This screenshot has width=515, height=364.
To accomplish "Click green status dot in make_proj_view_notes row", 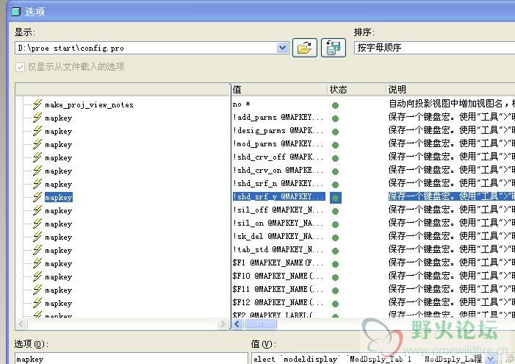I will pos(335,106).
